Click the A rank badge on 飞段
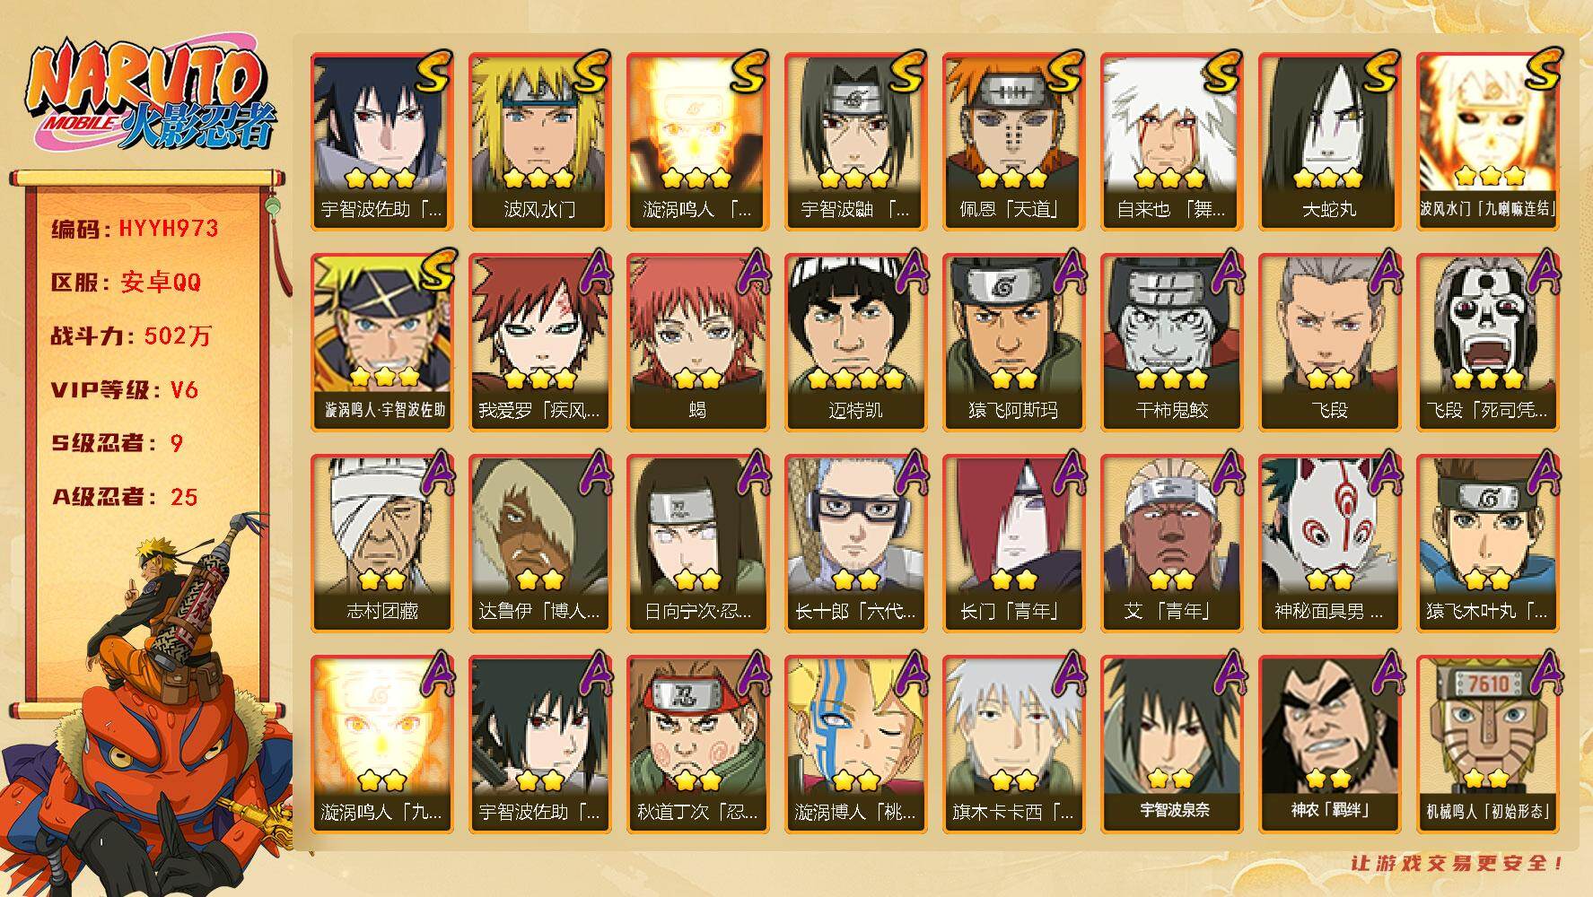Image resolution: width=1593 pixels, height=897 pixels. tap(1385, 273)
